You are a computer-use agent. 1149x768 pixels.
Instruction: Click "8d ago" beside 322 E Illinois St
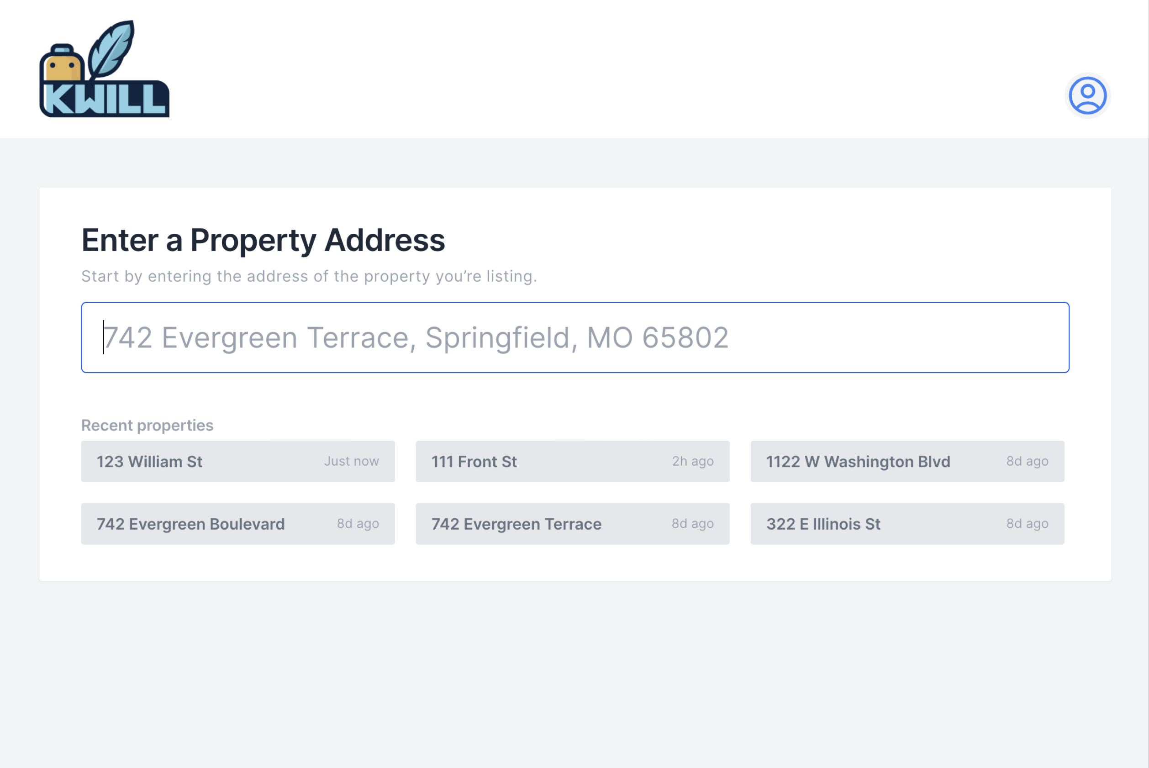[1027, 524]
